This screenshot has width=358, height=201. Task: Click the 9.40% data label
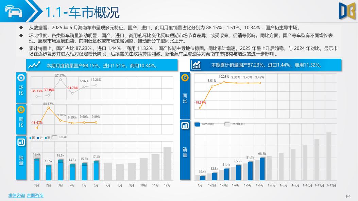pos(248,77)
